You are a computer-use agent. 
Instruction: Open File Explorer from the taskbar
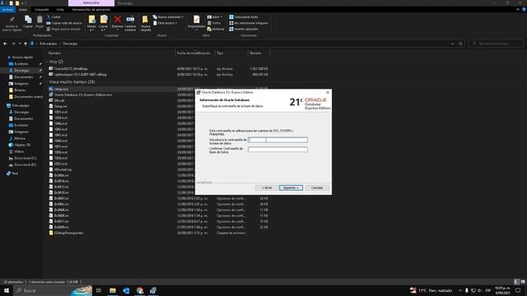pyautogui.click(x=113, y=290)
